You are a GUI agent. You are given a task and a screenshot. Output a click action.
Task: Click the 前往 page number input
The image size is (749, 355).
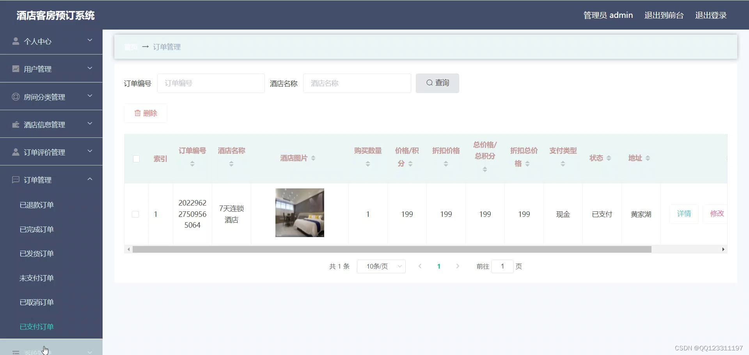502,266
